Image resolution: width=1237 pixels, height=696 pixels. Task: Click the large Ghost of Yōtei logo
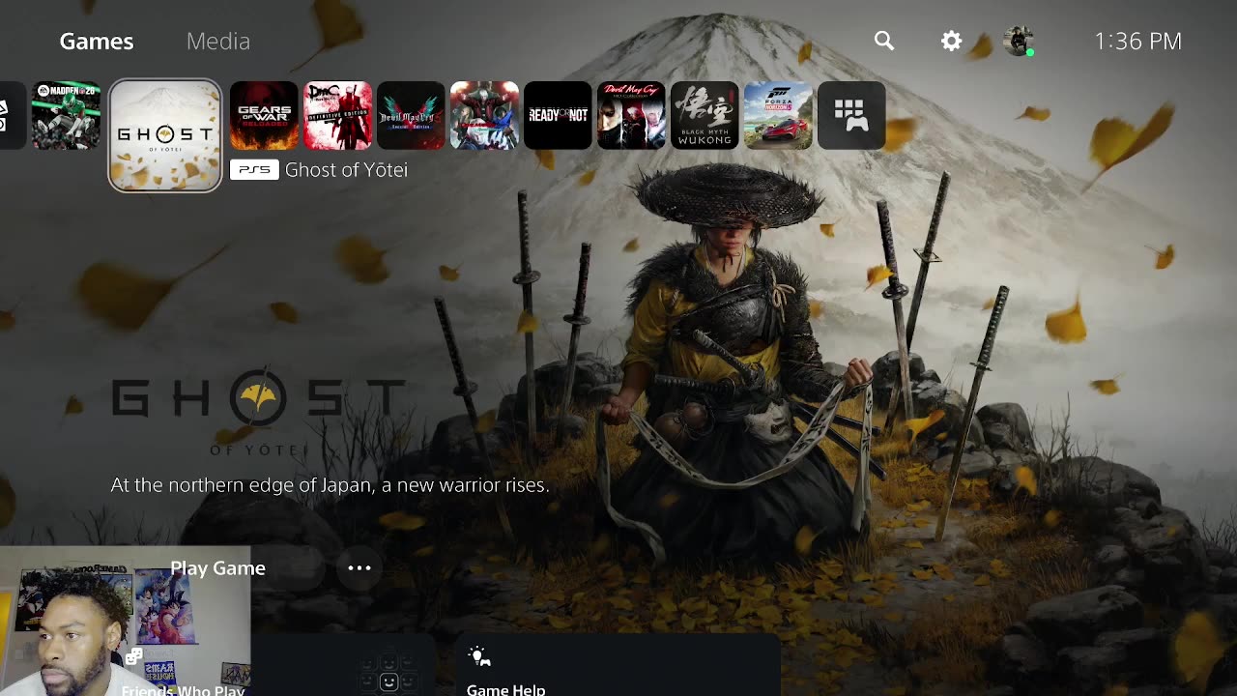click(x=258, y=410)
